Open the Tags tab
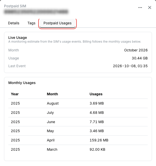156x166 pixels. click(31, 23)
